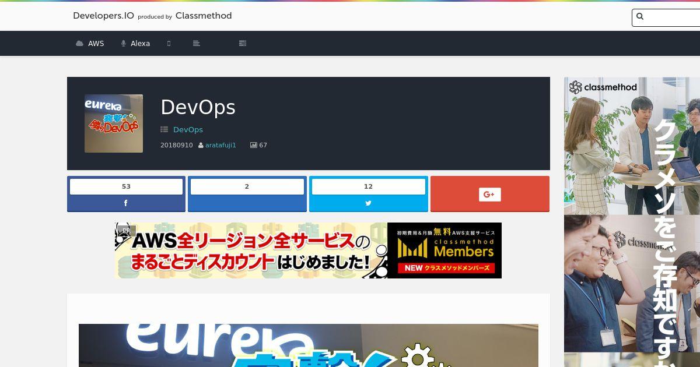Click the eureka DevOps article thumbnail
Image resolution: width=700 pixels, height=367 pixels.
click(x=114, y=123)
